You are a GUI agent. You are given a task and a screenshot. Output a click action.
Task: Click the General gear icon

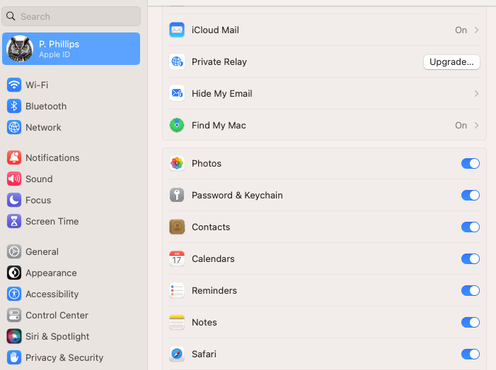coord(14,251)
